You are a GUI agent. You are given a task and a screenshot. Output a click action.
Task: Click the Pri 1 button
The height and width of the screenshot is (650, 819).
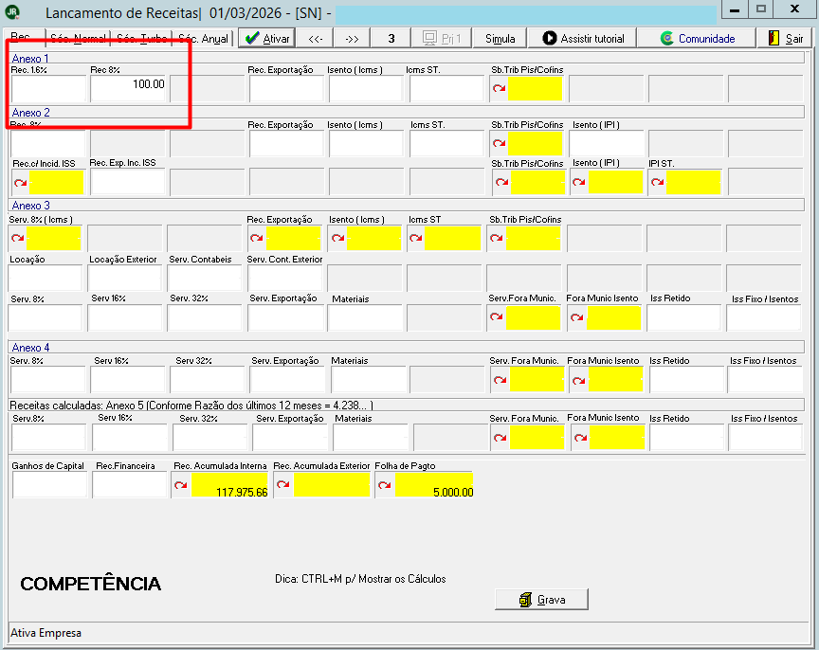pyautogui.click(x=442, y=38)
